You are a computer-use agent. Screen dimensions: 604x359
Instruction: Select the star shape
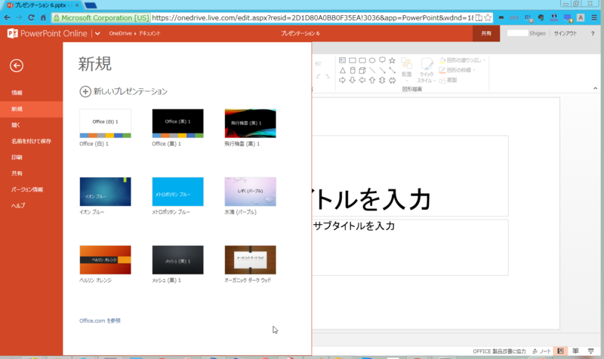coord(392,60)
